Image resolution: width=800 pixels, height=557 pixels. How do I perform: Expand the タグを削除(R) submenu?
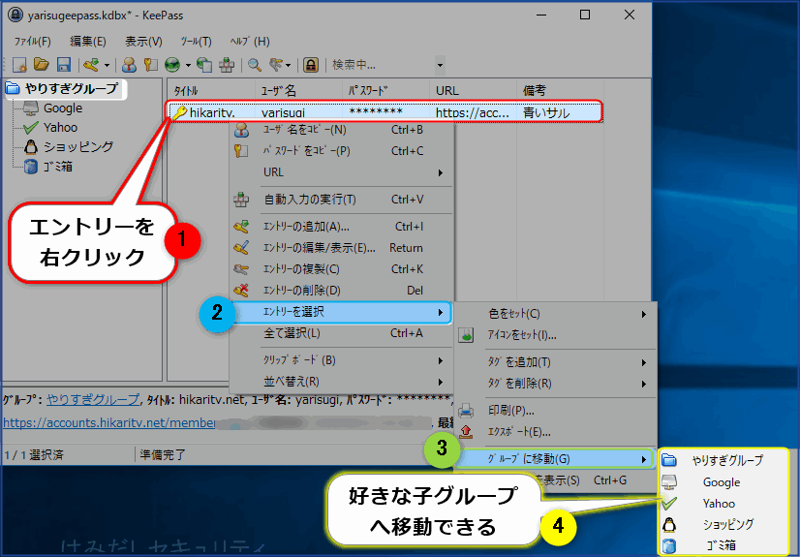555,384
